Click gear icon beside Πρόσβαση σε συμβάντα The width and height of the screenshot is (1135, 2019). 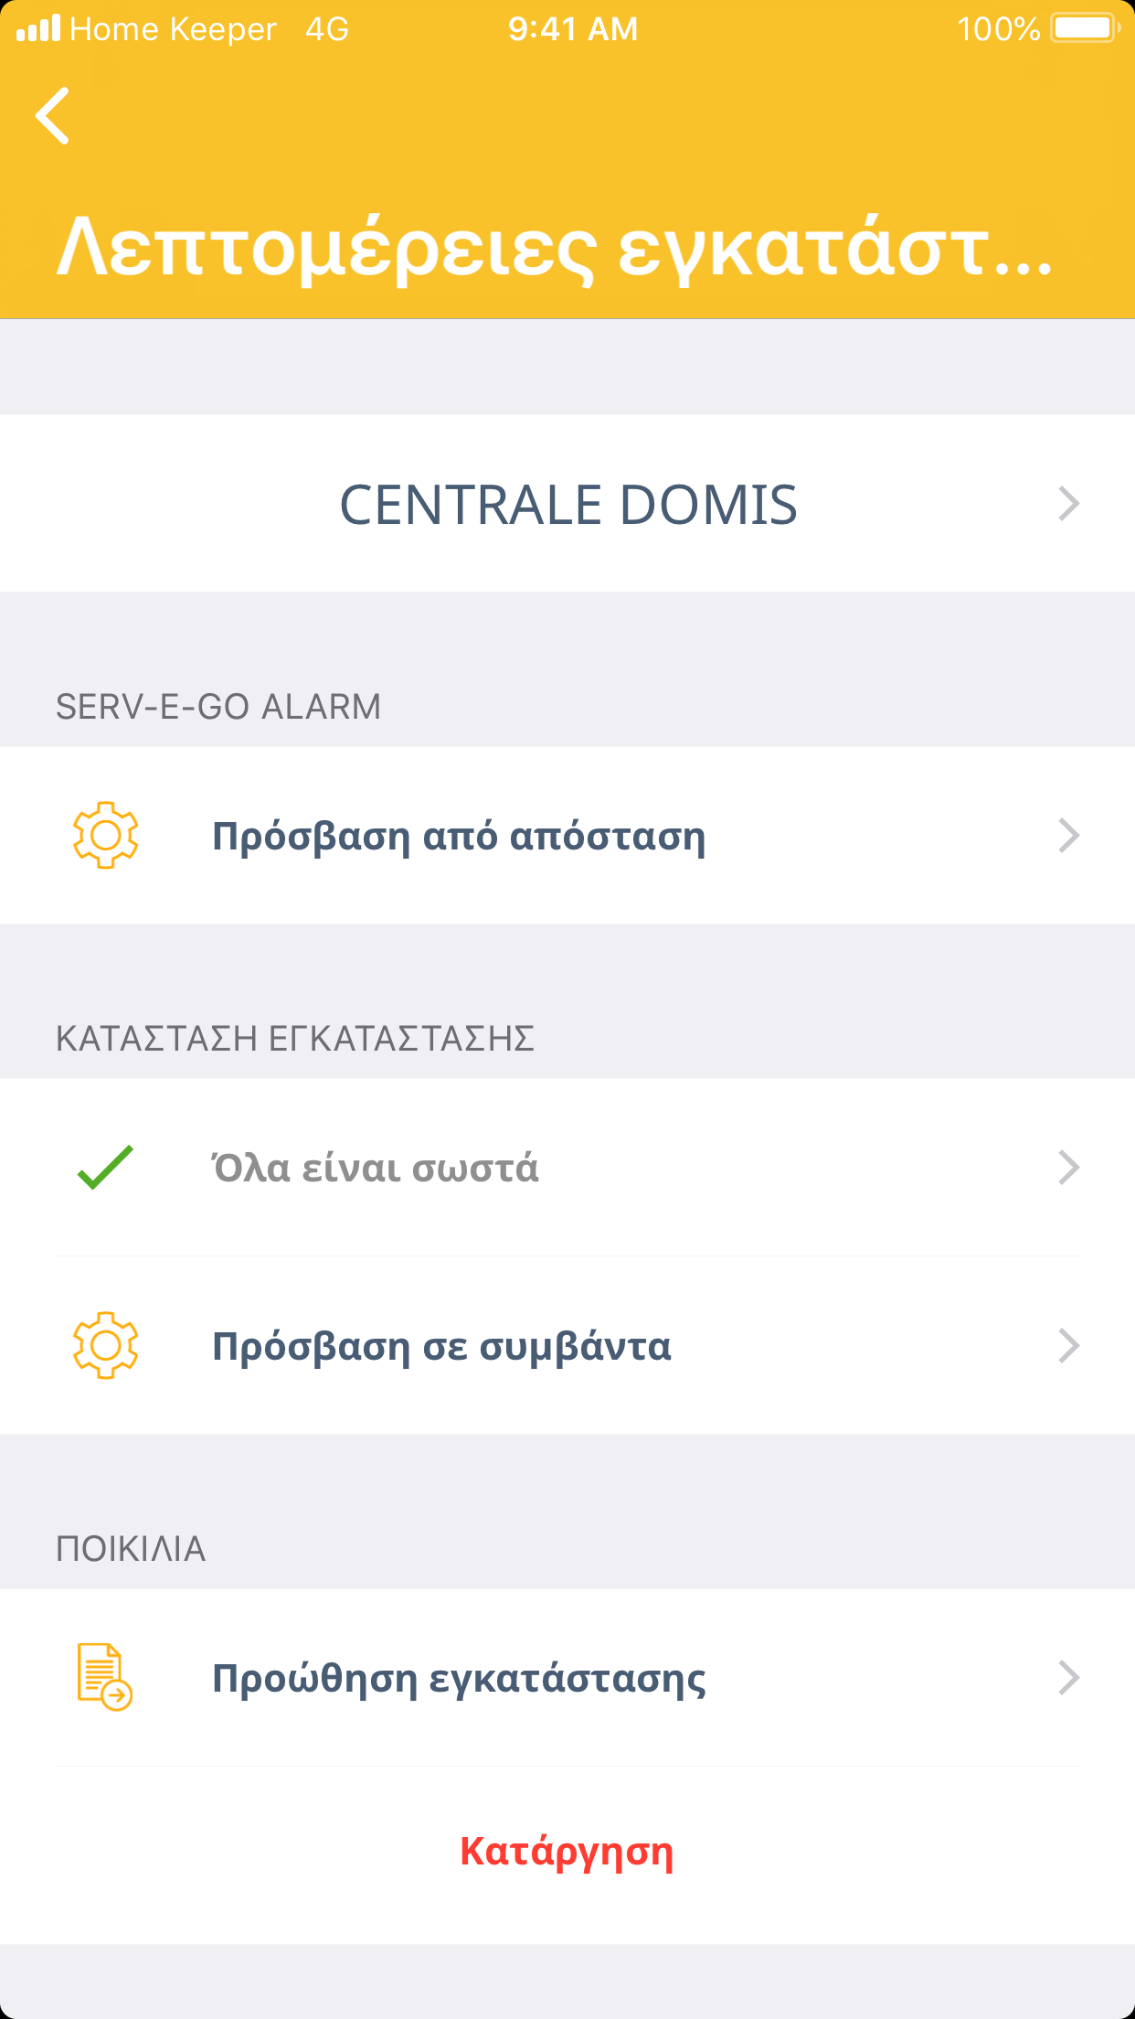106,1345
